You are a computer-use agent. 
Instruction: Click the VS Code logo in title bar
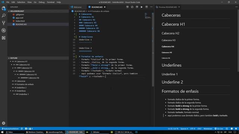tap(3, 2)
